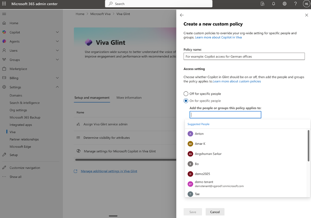Click the notifications bell icon
This screenshot has height=218, width=311.
click(273, 4)
